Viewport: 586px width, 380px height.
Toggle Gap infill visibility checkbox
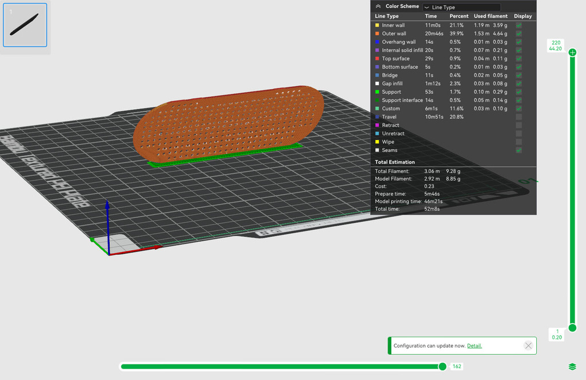518,83
